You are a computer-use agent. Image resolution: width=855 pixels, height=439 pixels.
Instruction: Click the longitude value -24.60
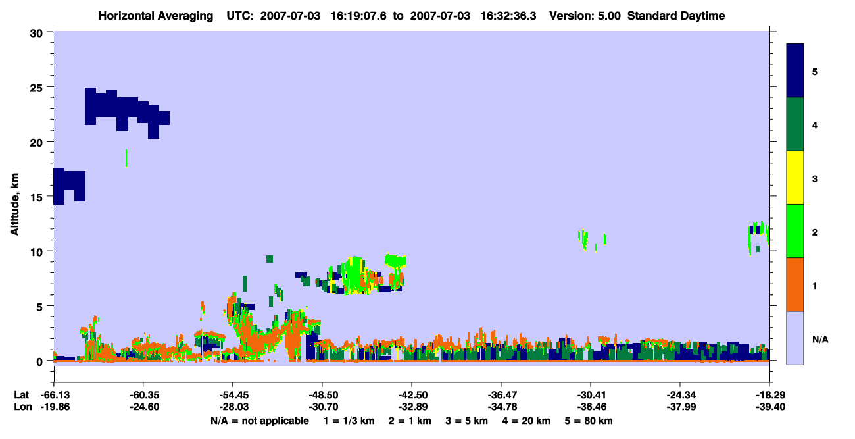[143, 407]
